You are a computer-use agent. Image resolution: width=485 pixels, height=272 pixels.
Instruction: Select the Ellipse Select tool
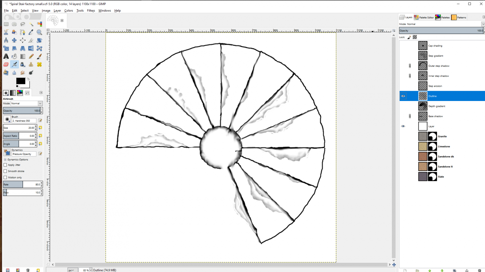click(14, 24)
